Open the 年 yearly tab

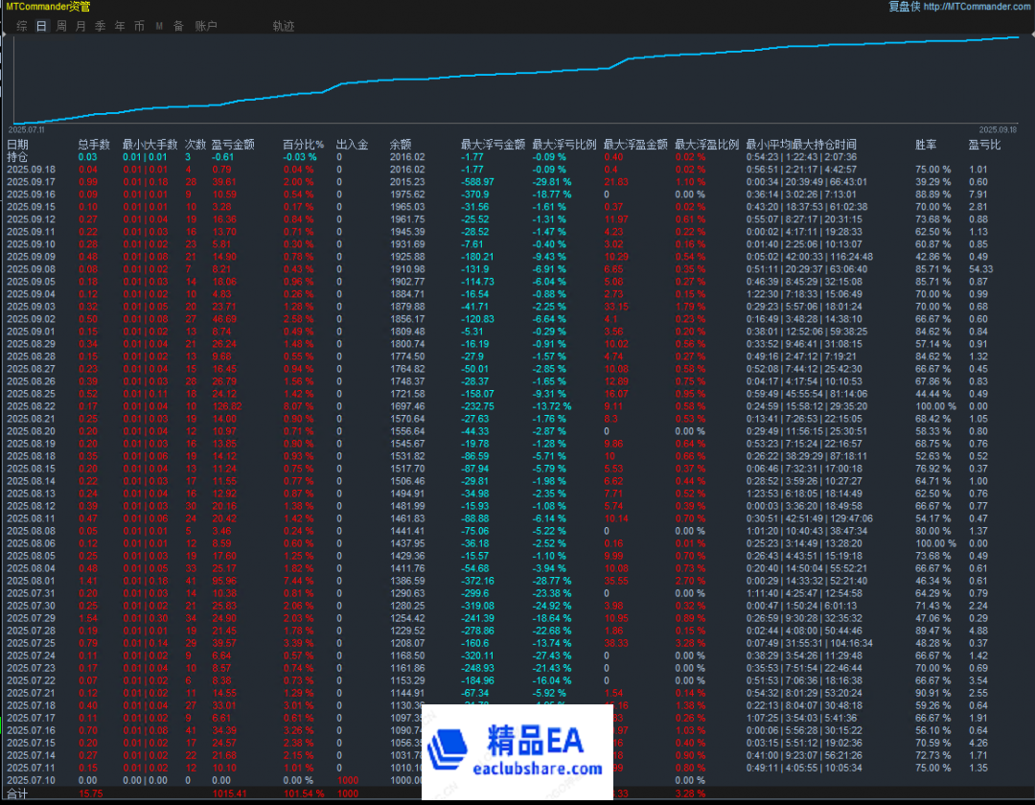120,26
